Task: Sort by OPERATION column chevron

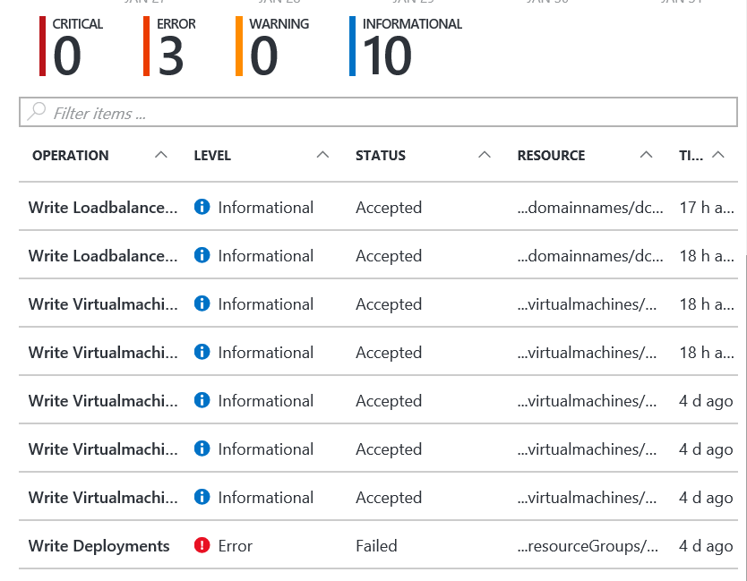Action: pos(161,155)
